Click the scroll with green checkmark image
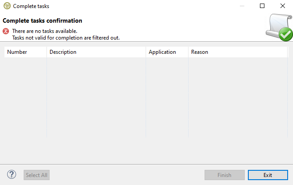The width and height of the screenshot is (293, 185). click(279, 28)
